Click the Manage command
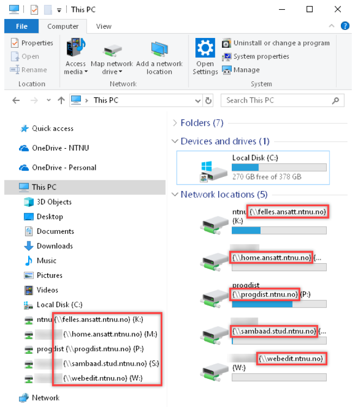The height and width of the screenshot is (407, 355). coord(240,70)
